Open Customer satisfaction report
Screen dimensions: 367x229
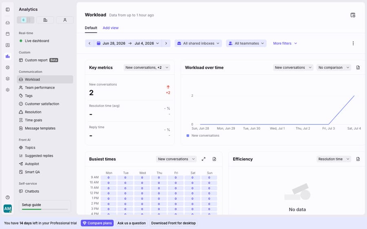45,104
